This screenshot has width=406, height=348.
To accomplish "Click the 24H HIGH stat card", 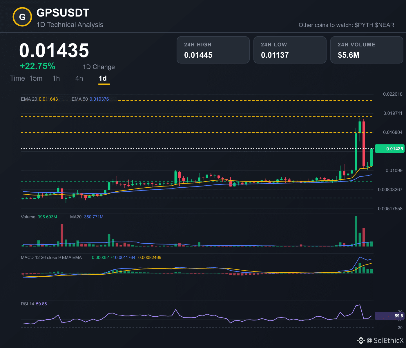I will pyautogui.click(x=213, y=50).
